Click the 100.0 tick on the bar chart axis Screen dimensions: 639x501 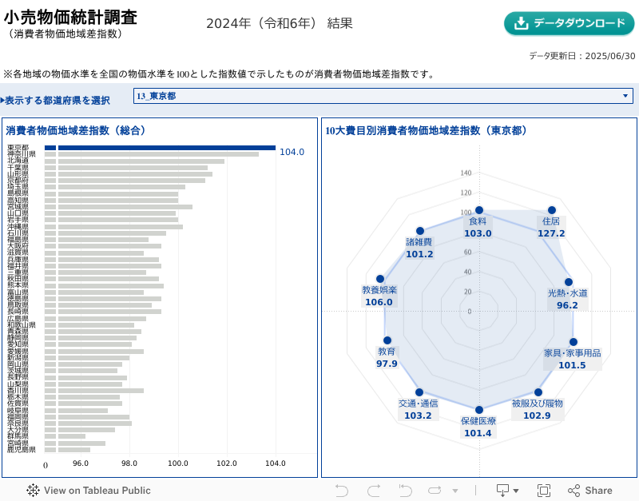[x=178, y=463]
